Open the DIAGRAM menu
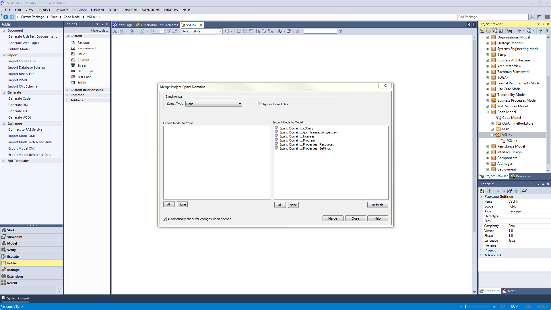Screen dimensions: 551x310 click(79, 10)
